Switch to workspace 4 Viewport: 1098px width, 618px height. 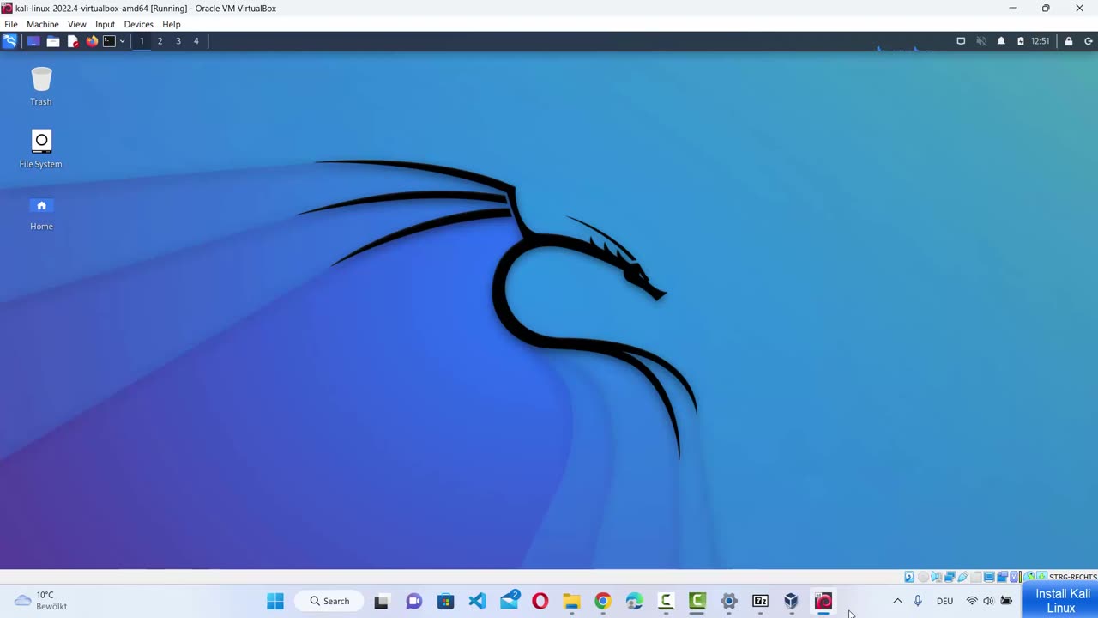click(x=196, y=41)
